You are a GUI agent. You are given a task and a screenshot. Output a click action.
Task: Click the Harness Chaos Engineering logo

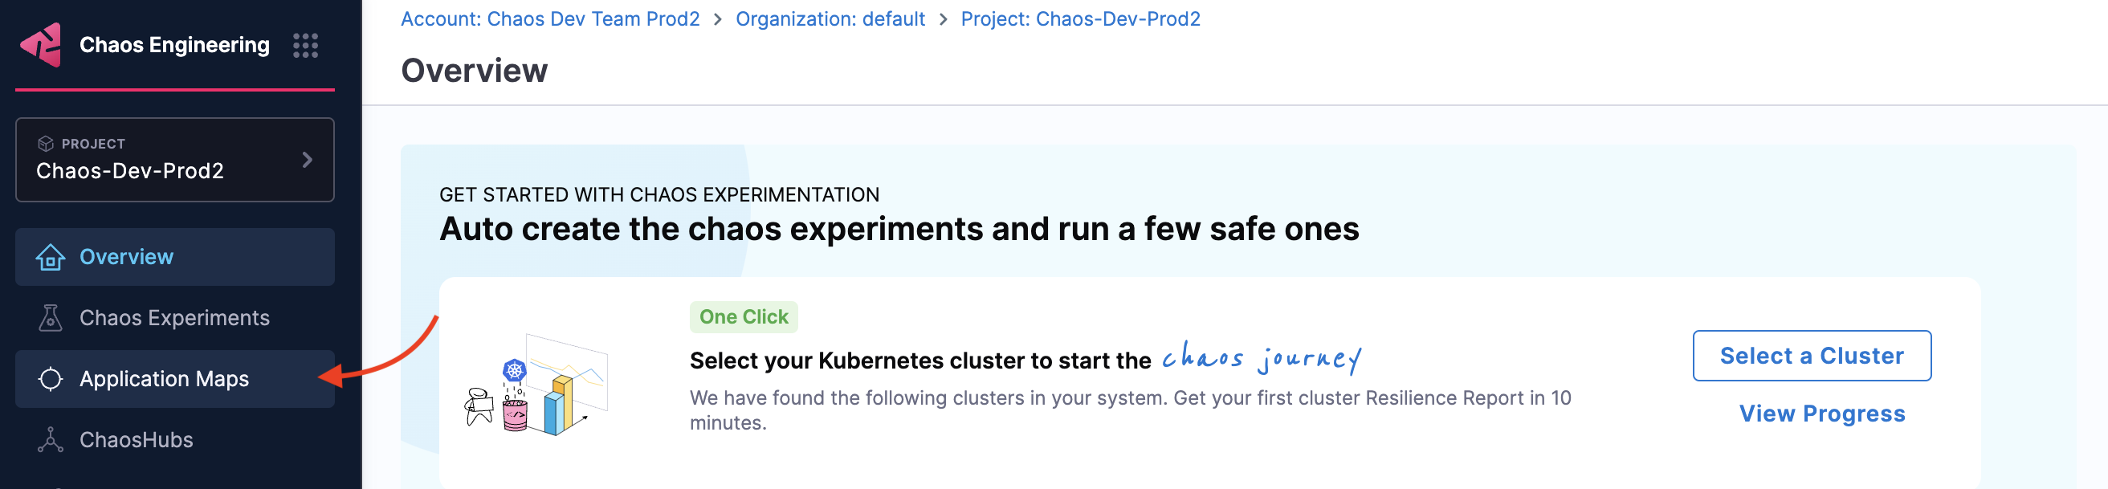point(41,45)
